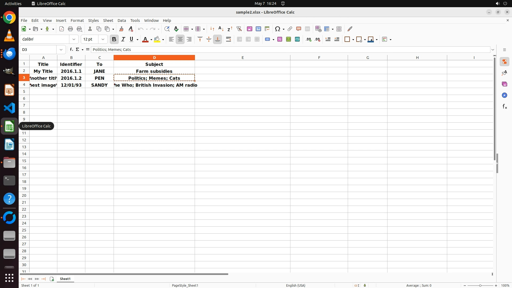Insert a chart using toolbar icon
The image size is (512, 288).
[x=258, y=29]
